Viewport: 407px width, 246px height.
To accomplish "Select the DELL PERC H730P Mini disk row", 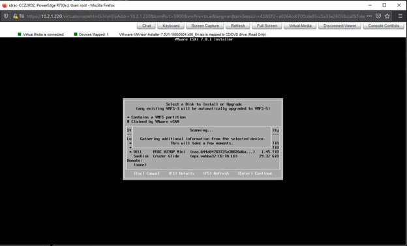I will point(203,151).
